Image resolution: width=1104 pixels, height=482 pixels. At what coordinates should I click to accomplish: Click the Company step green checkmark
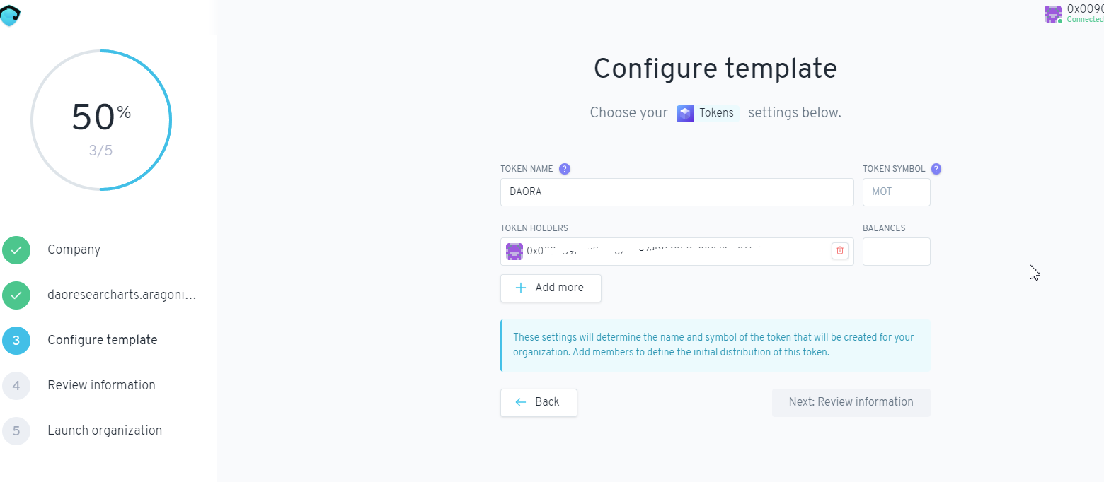(x=16, y=250)
